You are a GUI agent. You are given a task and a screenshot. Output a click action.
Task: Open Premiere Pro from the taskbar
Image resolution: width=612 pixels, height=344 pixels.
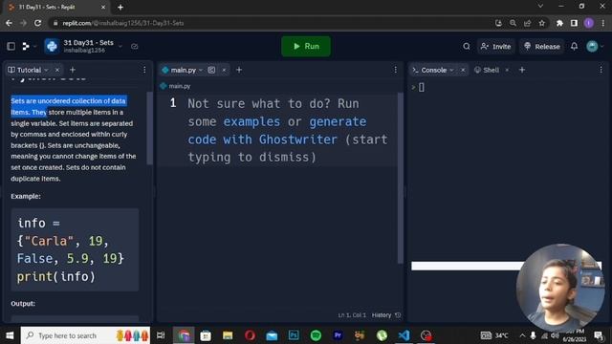tap(338, 335)
